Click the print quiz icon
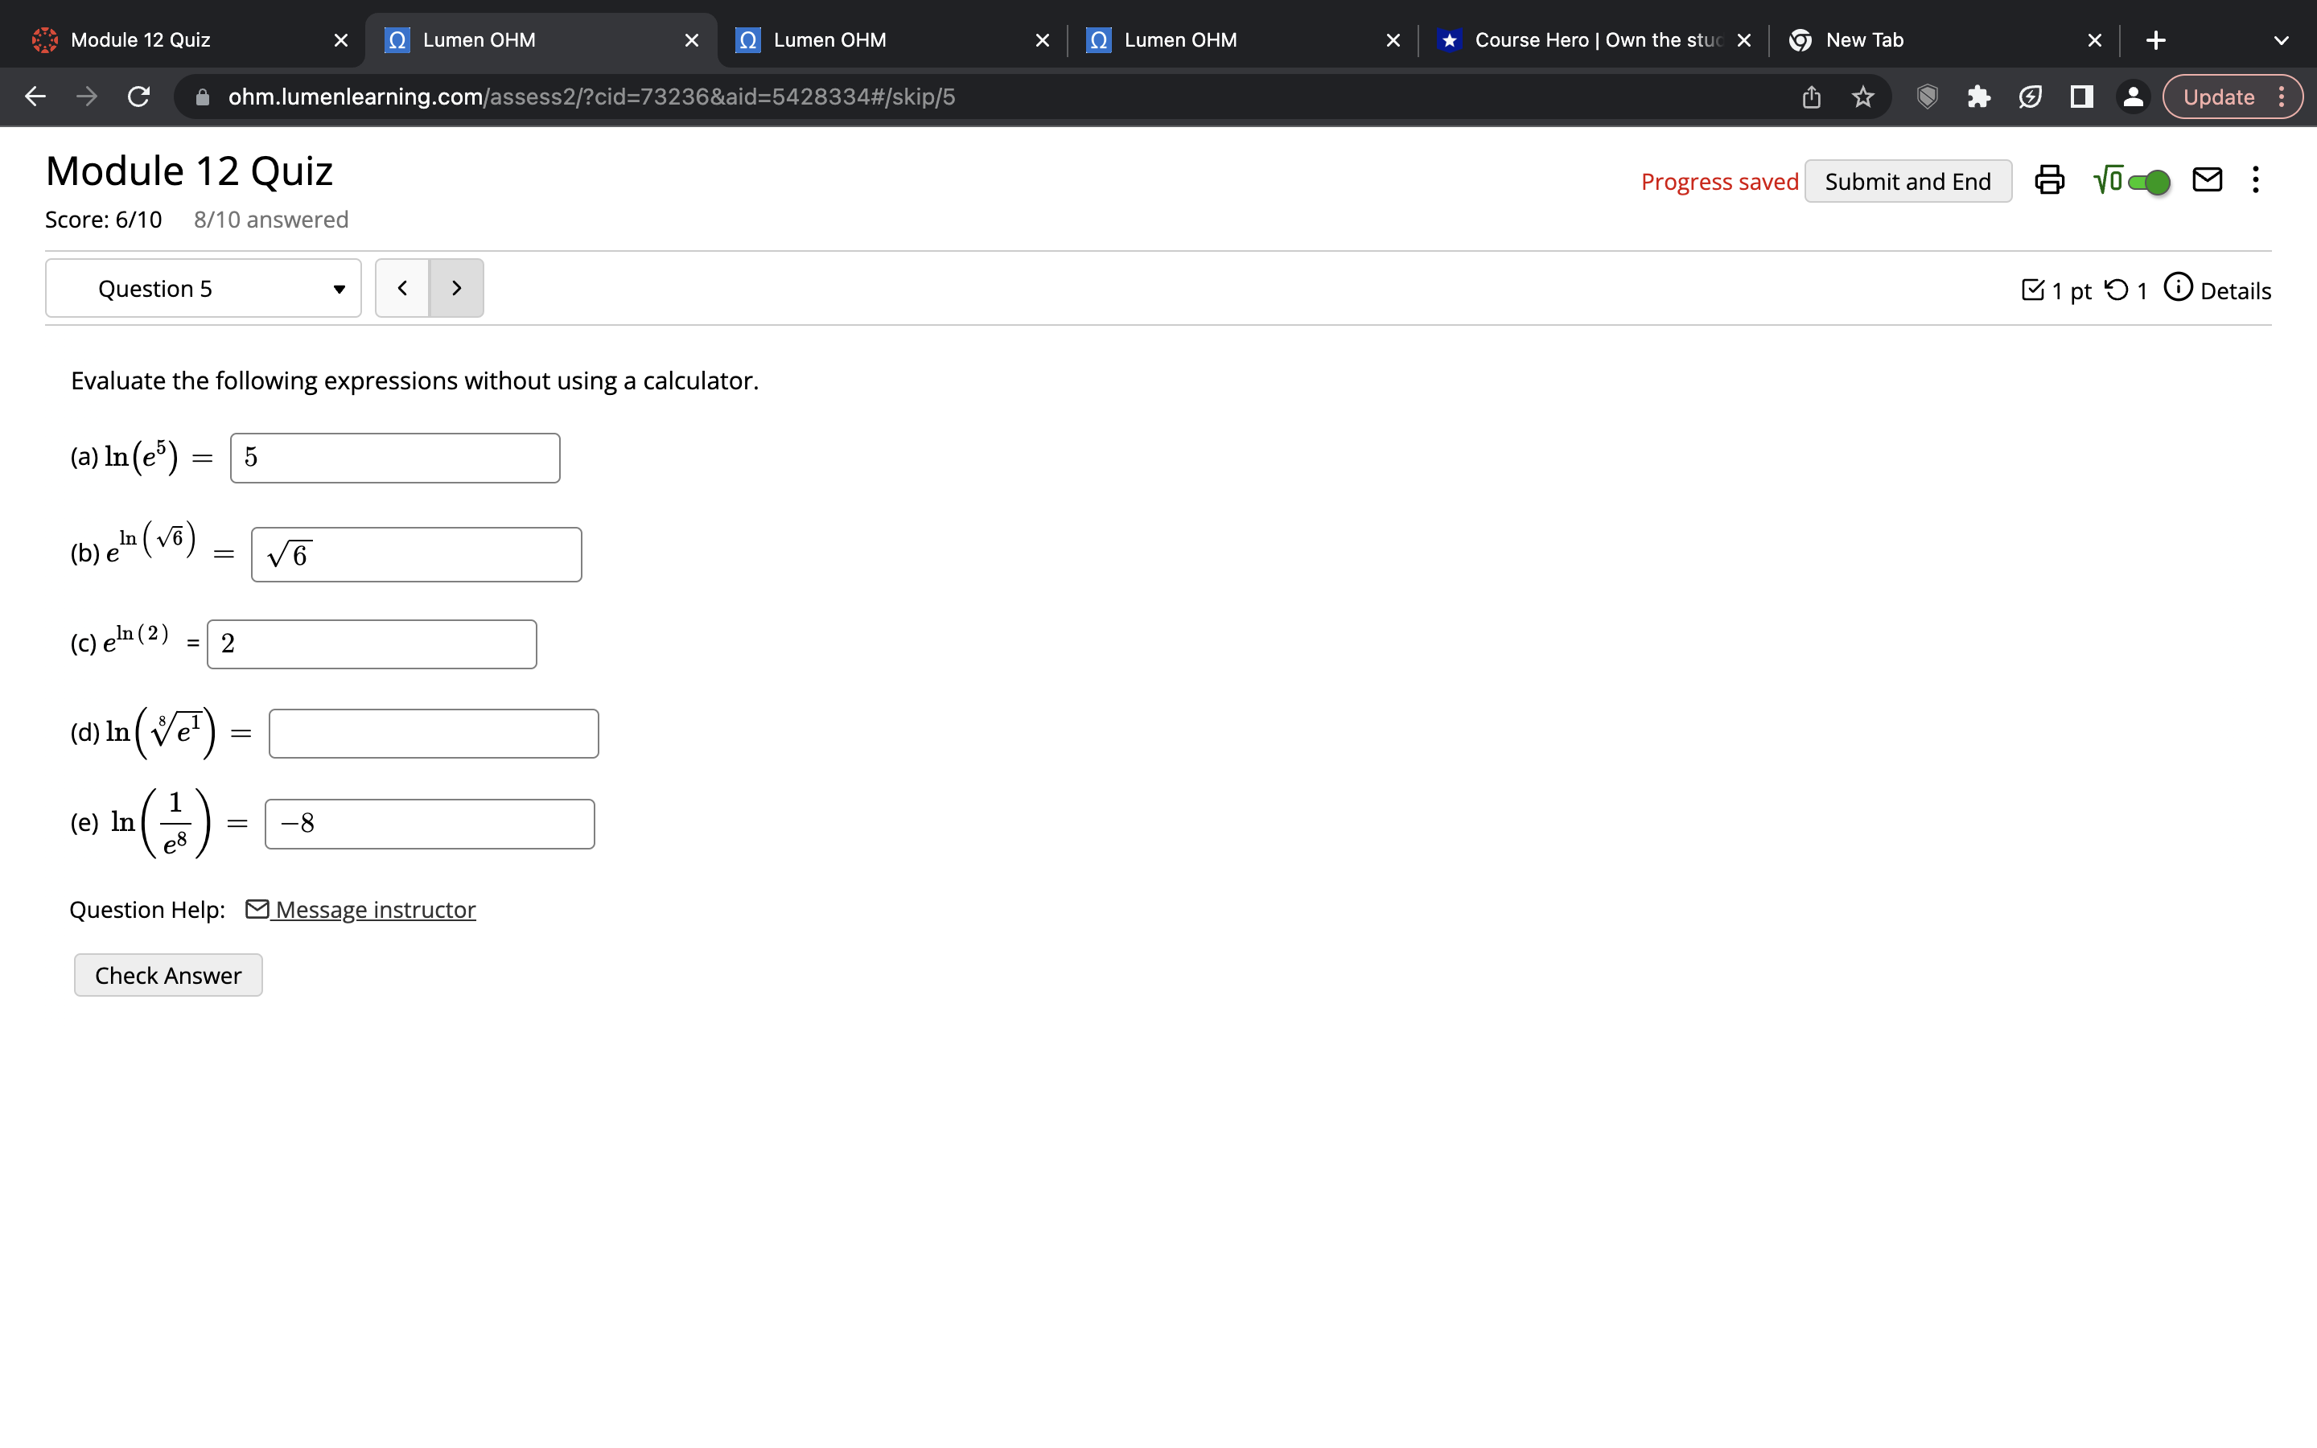 2049,180
